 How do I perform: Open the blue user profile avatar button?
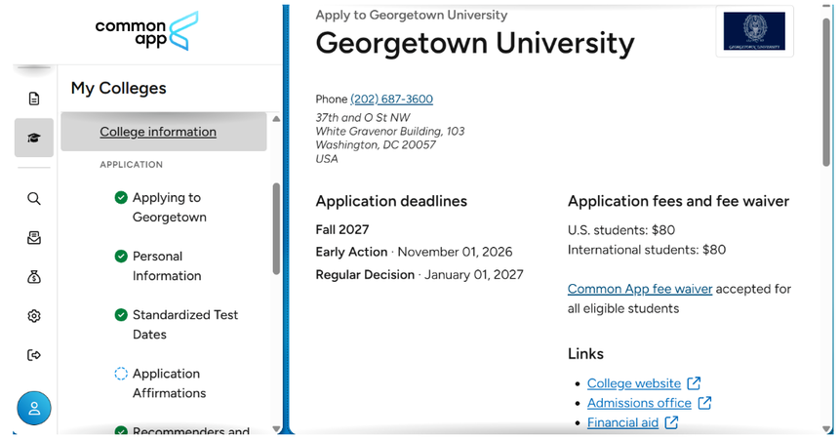click(x=34, y=408)
